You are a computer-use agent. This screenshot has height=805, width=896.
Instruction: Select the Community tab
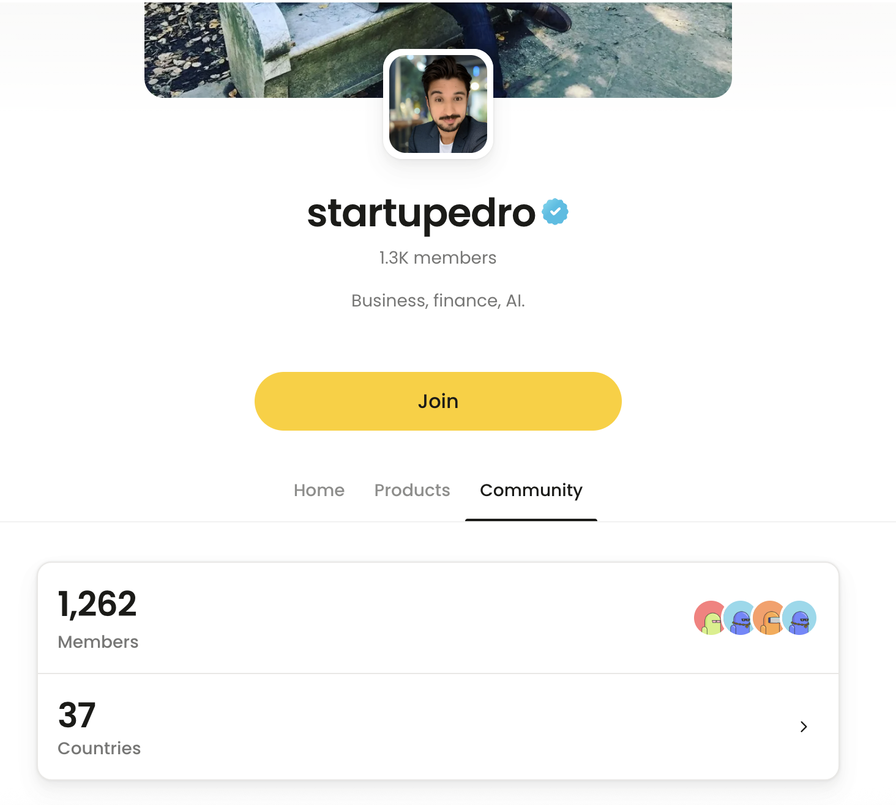click(x=531, y=490)
